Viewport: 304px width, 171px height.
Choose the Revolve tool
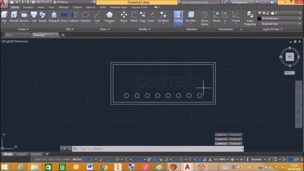tap(24, 17)
